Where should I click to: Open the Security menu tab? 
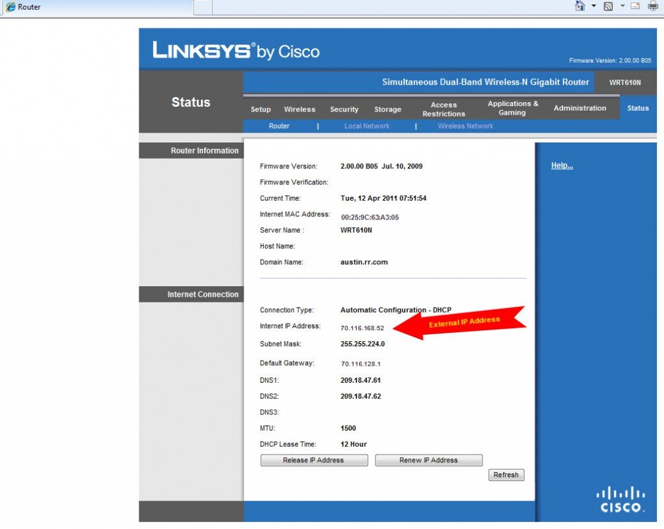coord(344,109)
